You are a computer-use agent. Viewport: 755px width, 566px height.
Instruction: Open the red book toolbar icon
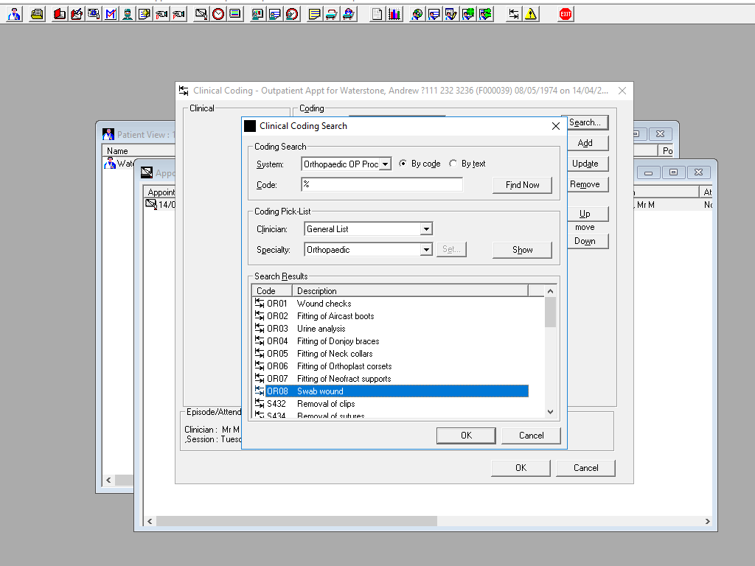point(60,14)
